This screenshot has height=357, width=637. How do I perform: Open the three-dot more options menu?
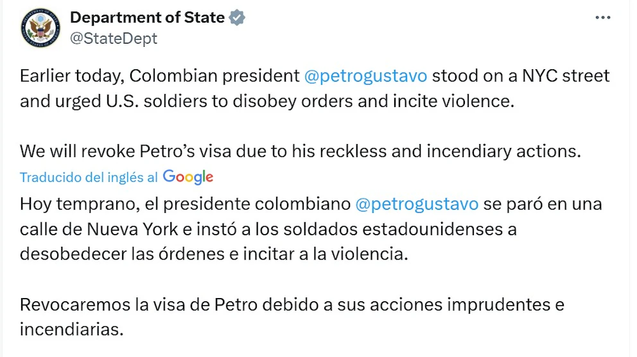(x=602, y=18)
